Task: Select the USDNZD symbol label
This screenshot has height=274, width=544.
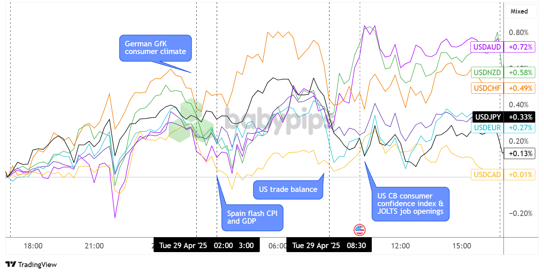Action: (x=487, y=73)
